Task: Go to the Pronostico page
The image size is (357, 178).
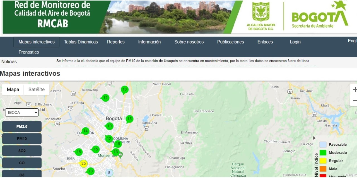Action: [x=29, y=52]
